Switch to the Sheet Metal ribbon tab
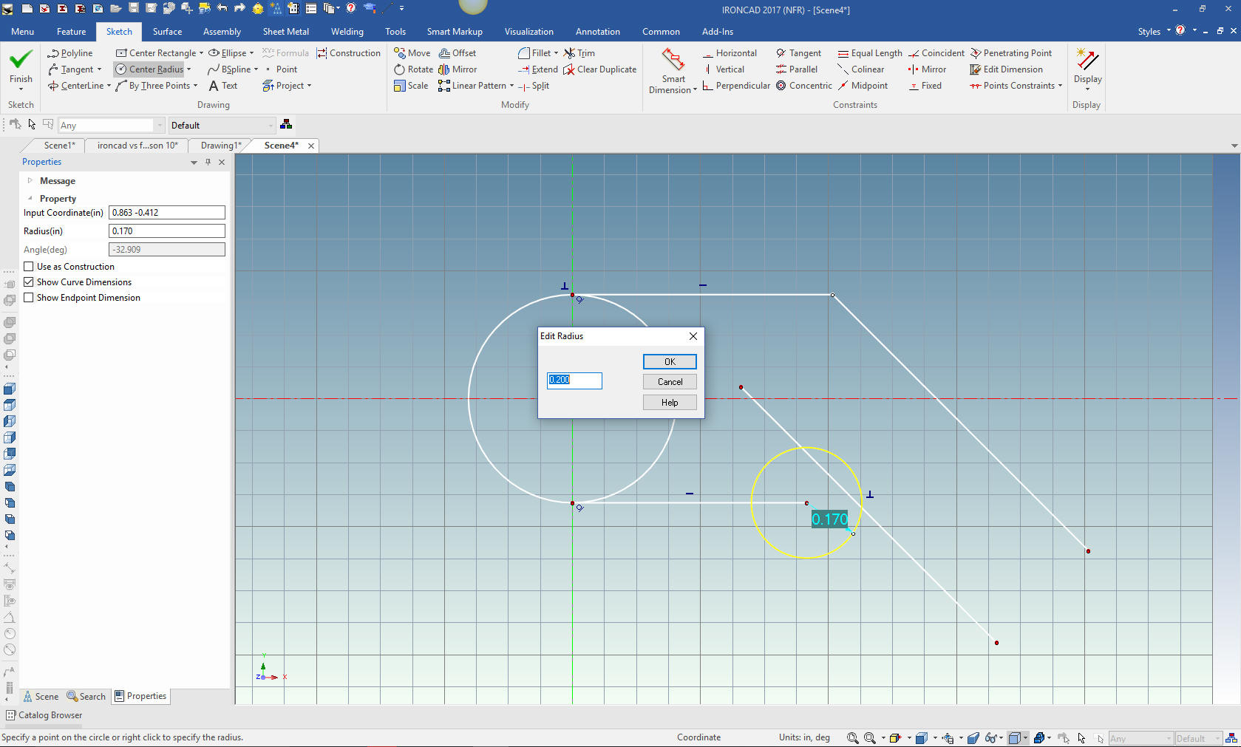1241x747 pixels. tap(285, 32)
